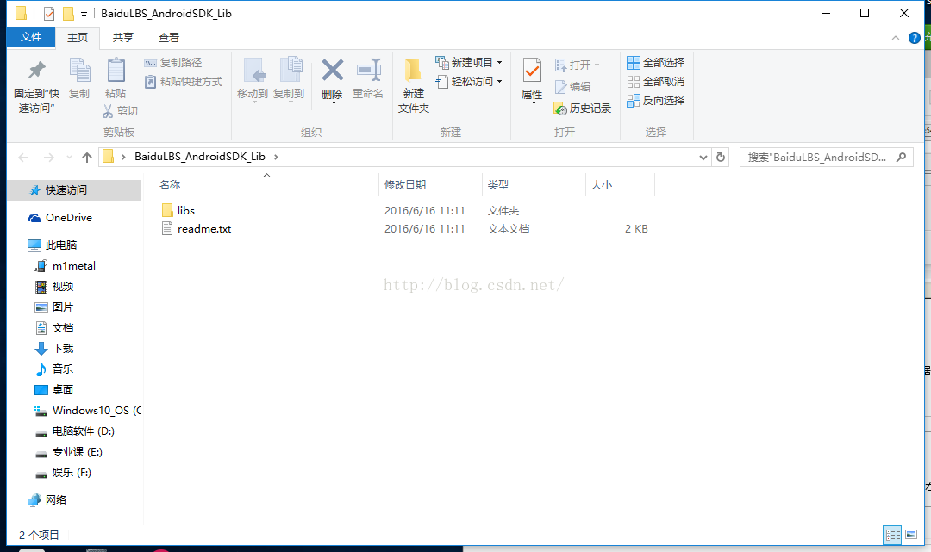Create a New folder

click(413, 86)
